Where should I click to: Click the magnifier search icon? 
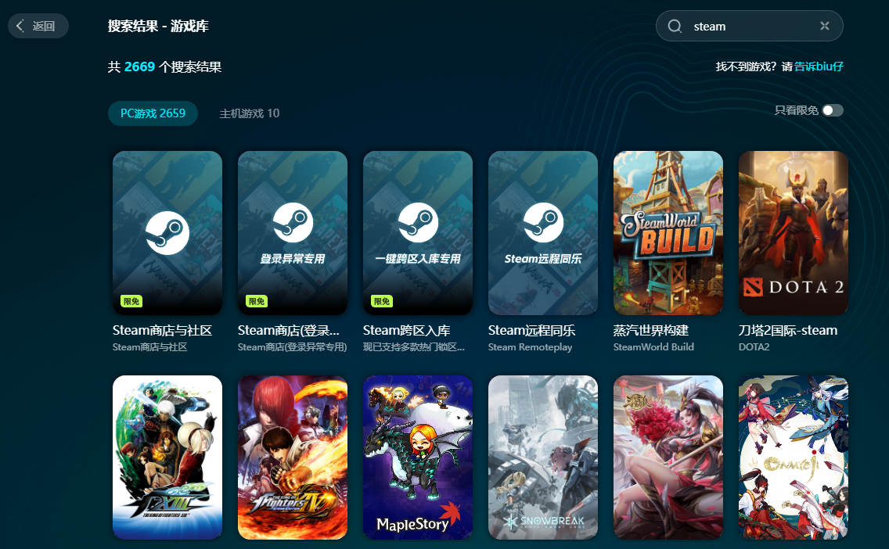[675, 27]
